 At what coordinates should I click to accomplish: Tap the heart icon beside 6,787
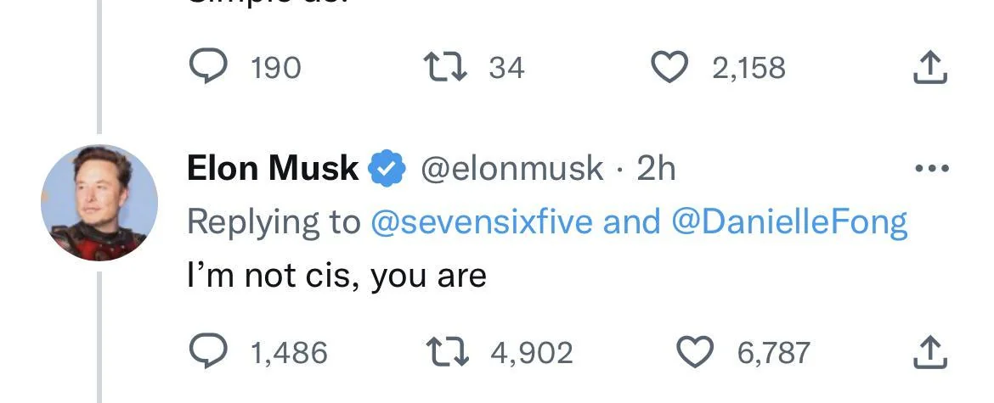[695, 352]
